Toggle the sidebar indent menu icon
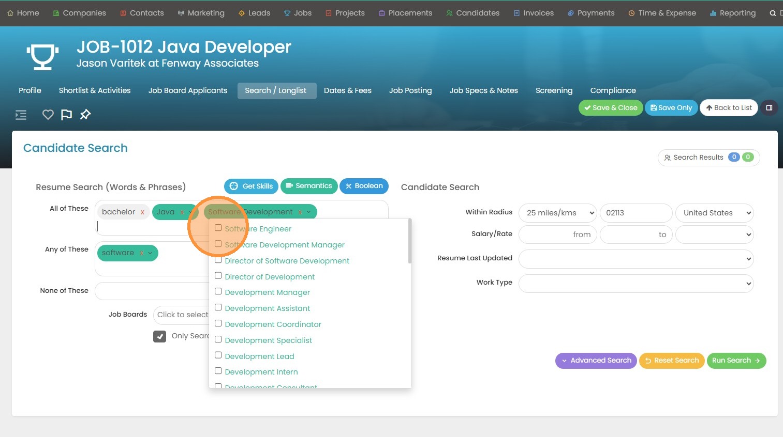Screen dimensions: 783x437 21,115
